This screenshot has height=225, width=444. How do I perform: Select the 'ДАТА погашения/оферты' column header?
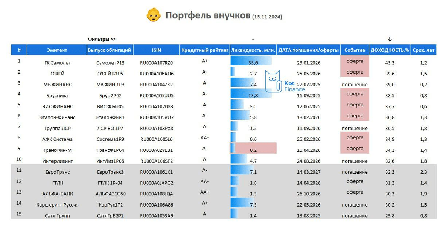(309, 50)
